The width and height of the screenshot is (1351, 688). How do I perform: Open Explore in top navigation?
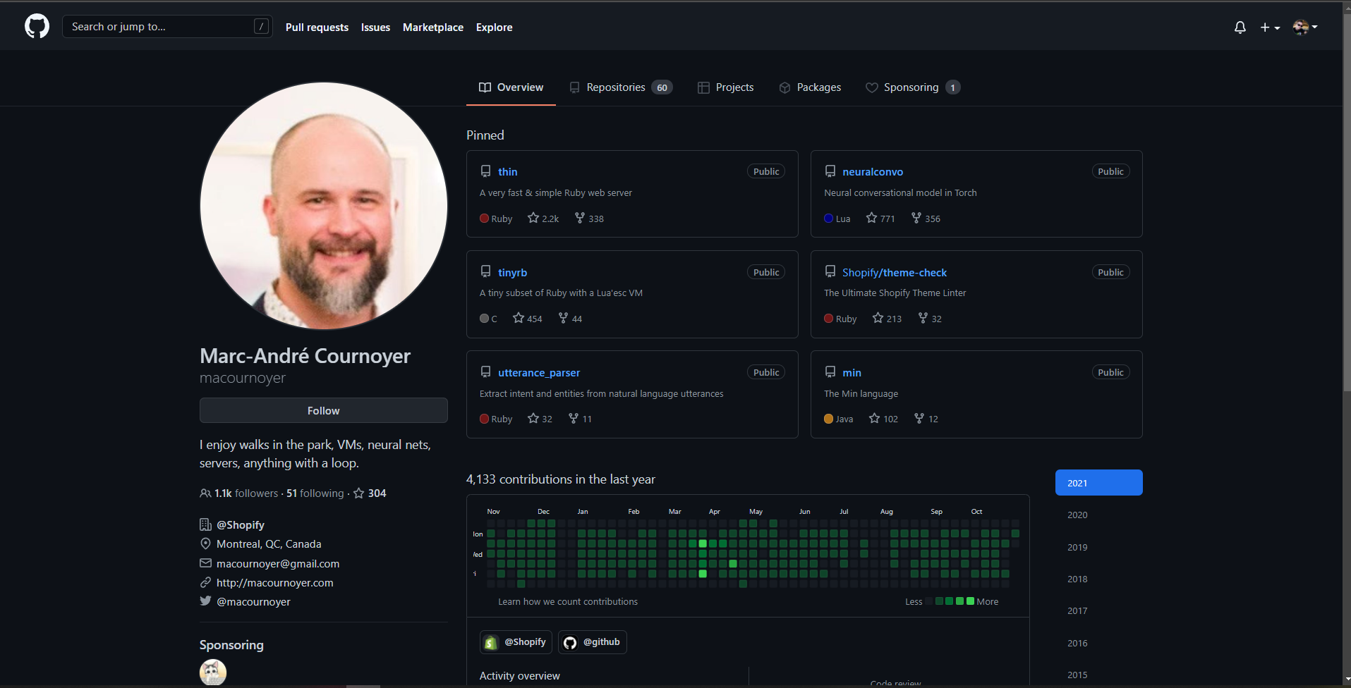click(x=494, y=27)
